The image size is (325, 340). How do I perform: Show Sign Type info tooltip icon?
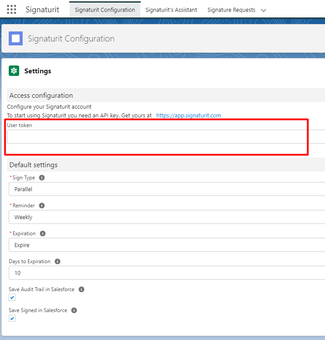tap(42, 178)
